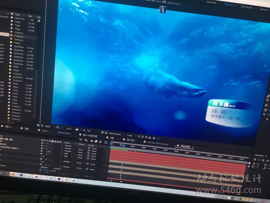The height and width of the screenshot is (203, 270).
Task: Select the QuickTime item sized 300 MB
Action: click(21, 77)
